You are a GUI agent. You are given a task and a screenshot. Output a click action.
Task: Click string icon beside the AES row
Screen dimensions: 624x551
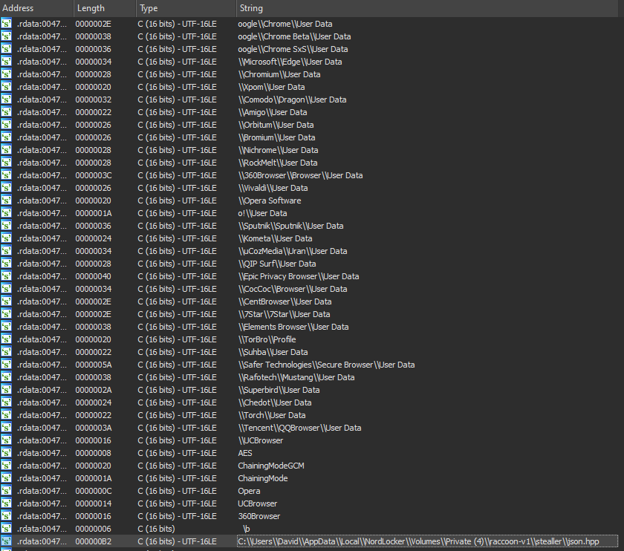click(x=6, y=453)
